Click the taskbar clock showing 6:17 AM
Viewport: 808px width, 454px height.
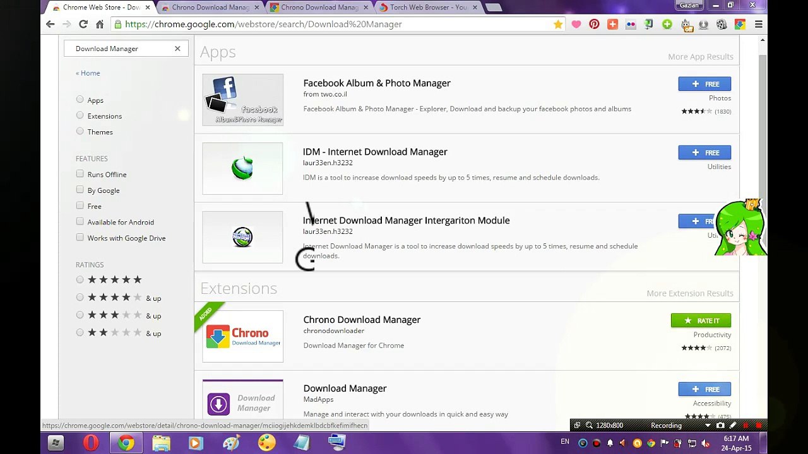[736, 443]
